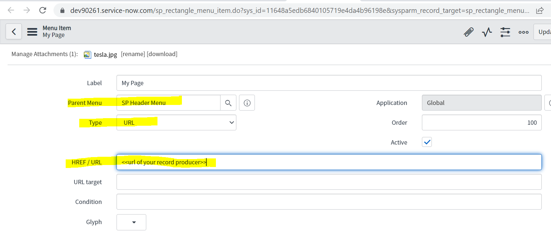Image resolution: width=551 pixels, height=233 pixels.
Task: Open the form context menu (hamburger)
Action: 32,32
